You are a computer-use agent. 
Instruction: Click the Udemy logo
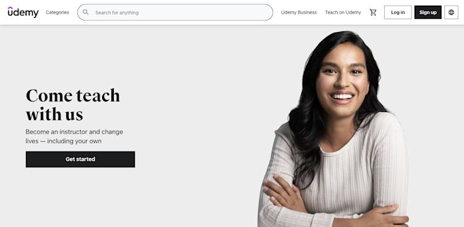click(23, 12)
